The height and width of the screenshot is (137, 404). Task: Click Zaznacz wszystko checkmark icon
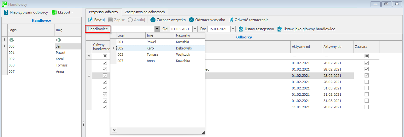point(153,20)
